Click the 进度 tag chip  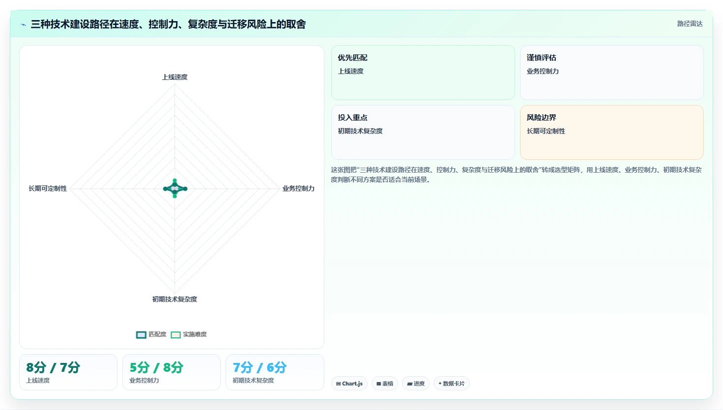416,384
